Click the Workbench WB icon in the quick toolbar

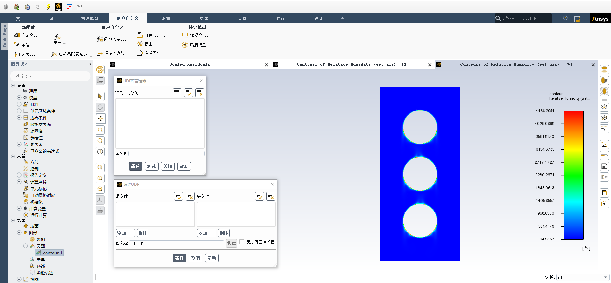click(59, 7)
